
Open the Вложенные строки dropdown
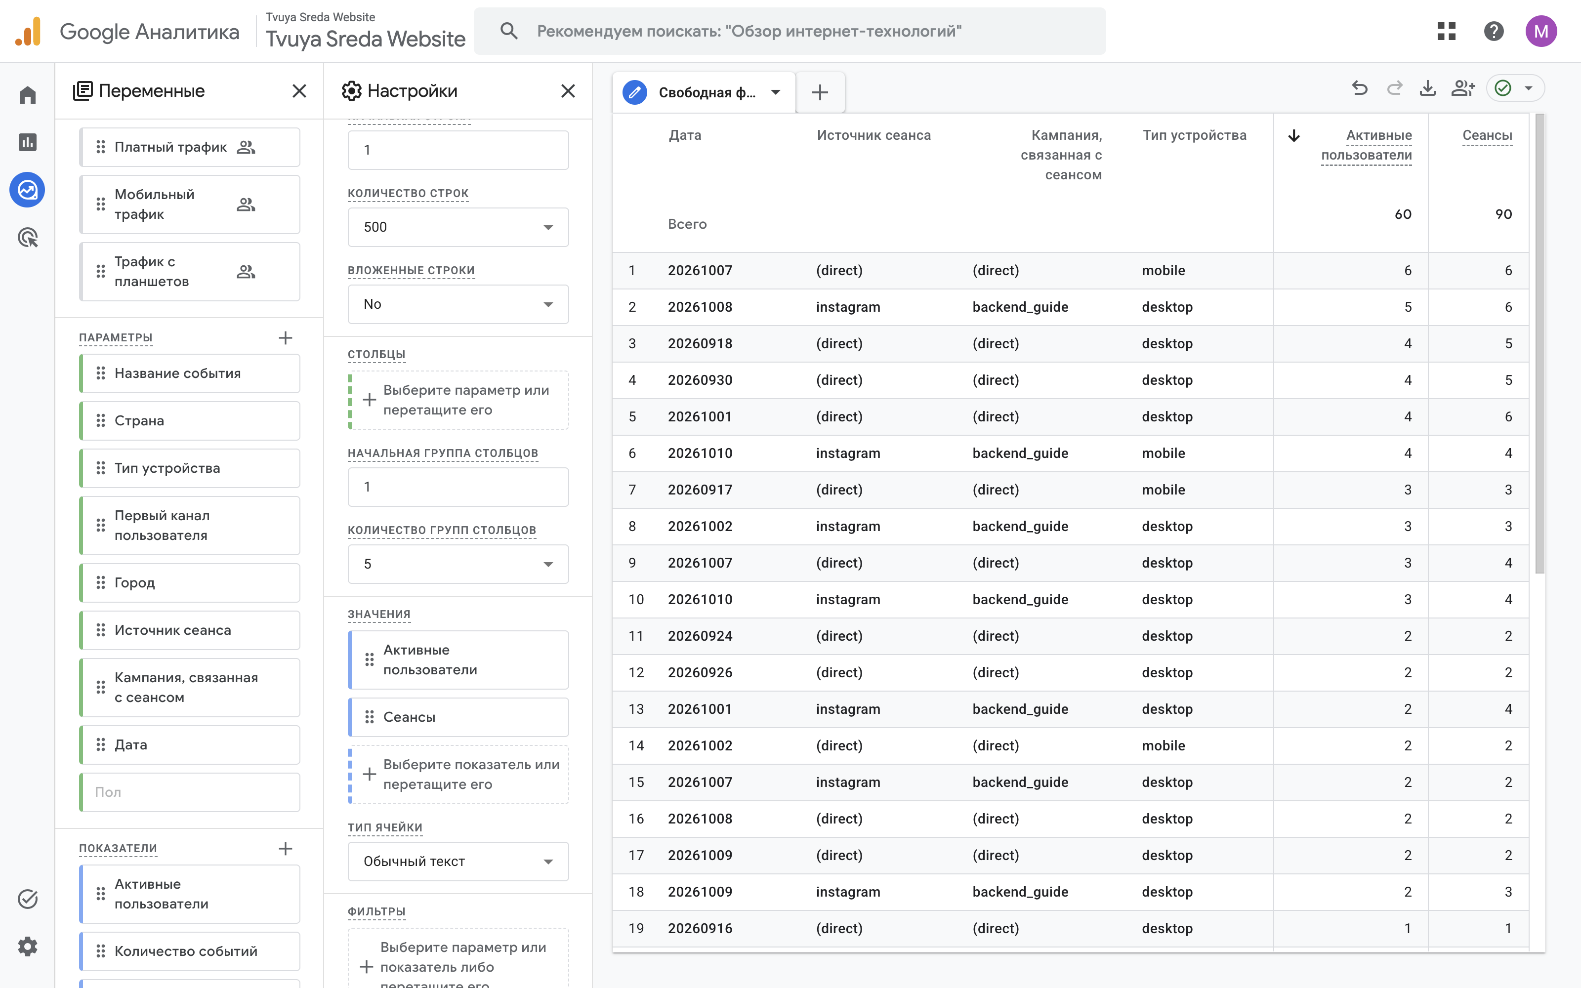pos(458,304)
